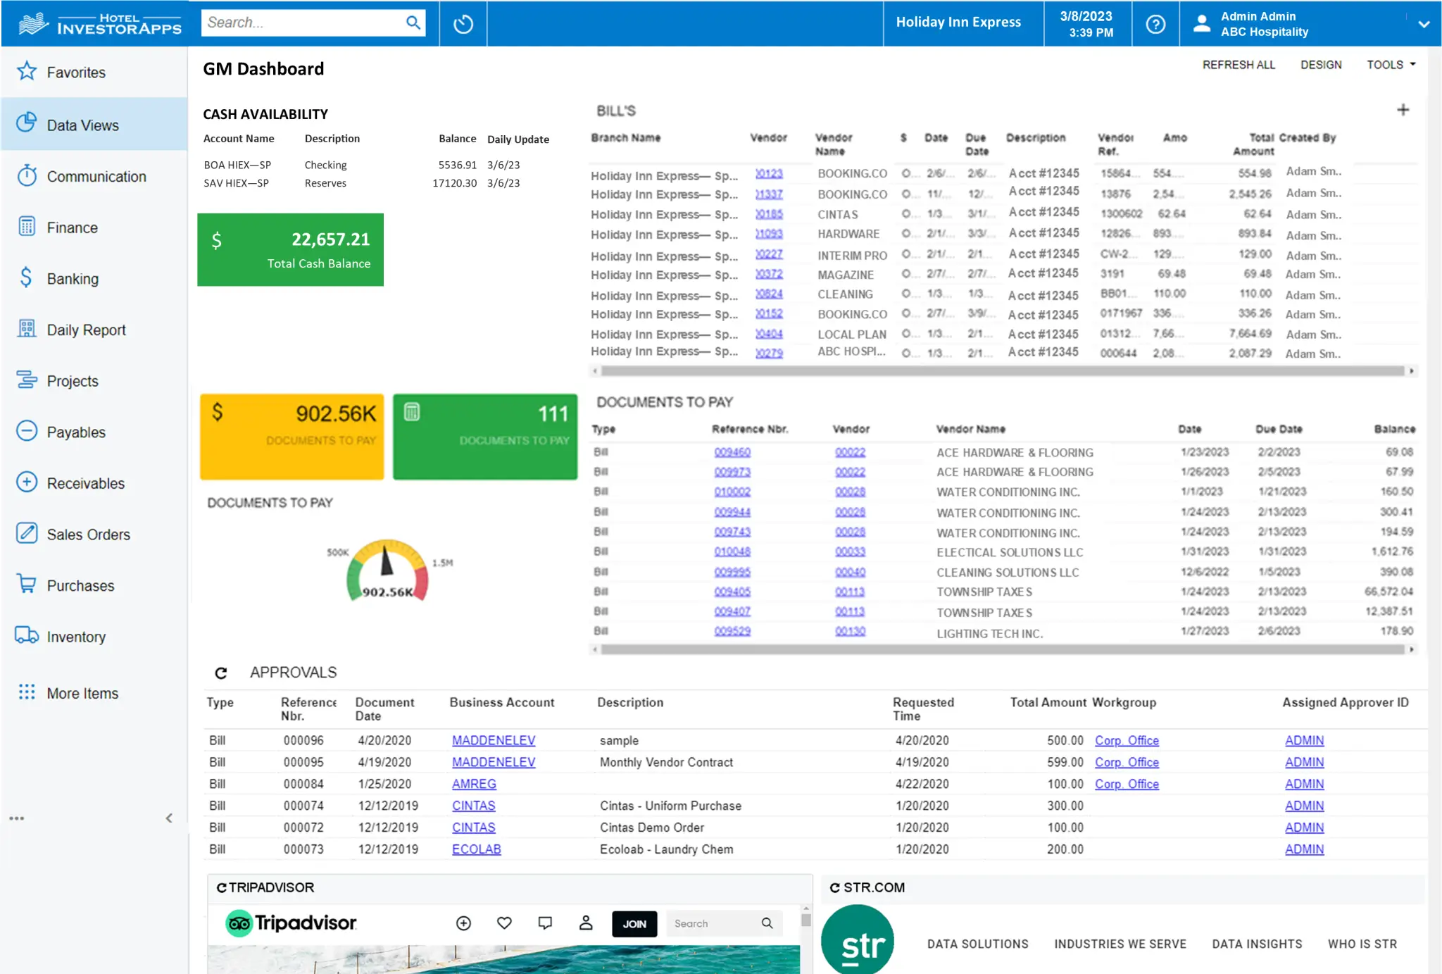This screenshot has width=1442, height=974.
Task: Click the Tripadvisor JOIN button
Action: (x=634, y=923)
